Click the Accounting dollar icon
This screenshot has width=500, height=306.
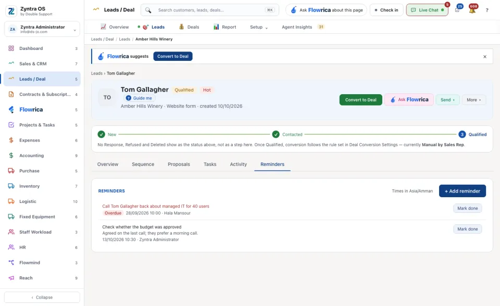point(11,156)
